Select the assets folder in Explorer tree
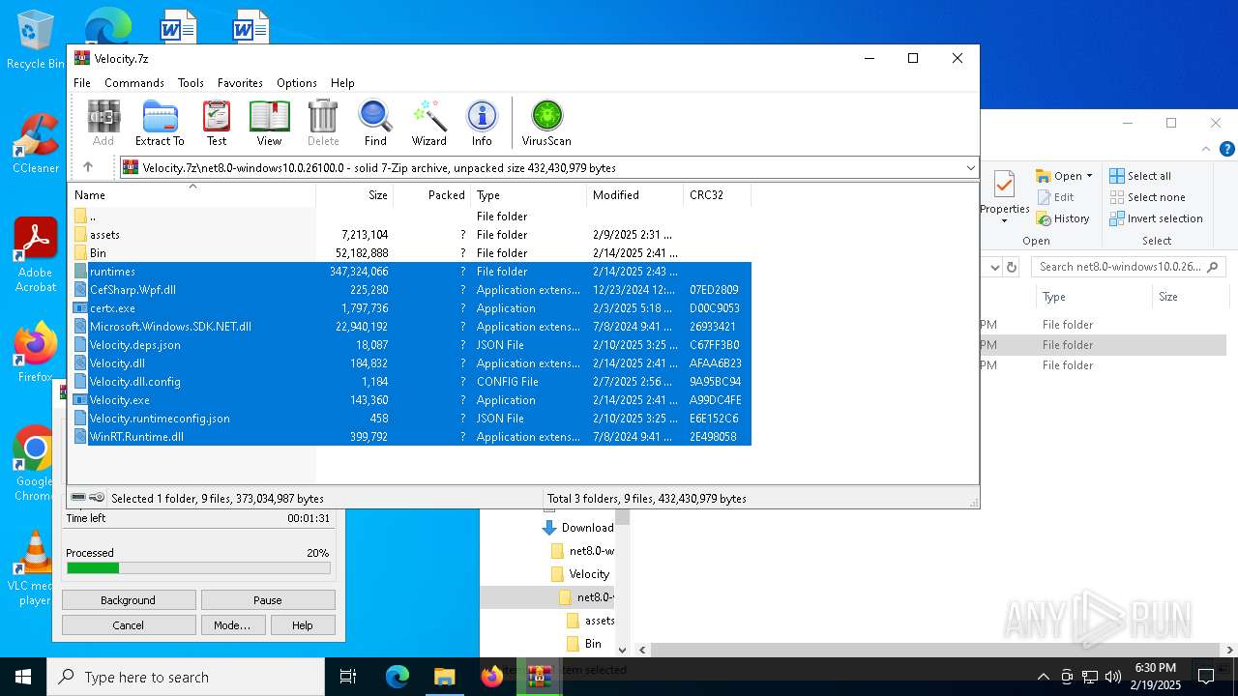The width and height of the screenshot is (1238, 696). click(x=591, y=621)
